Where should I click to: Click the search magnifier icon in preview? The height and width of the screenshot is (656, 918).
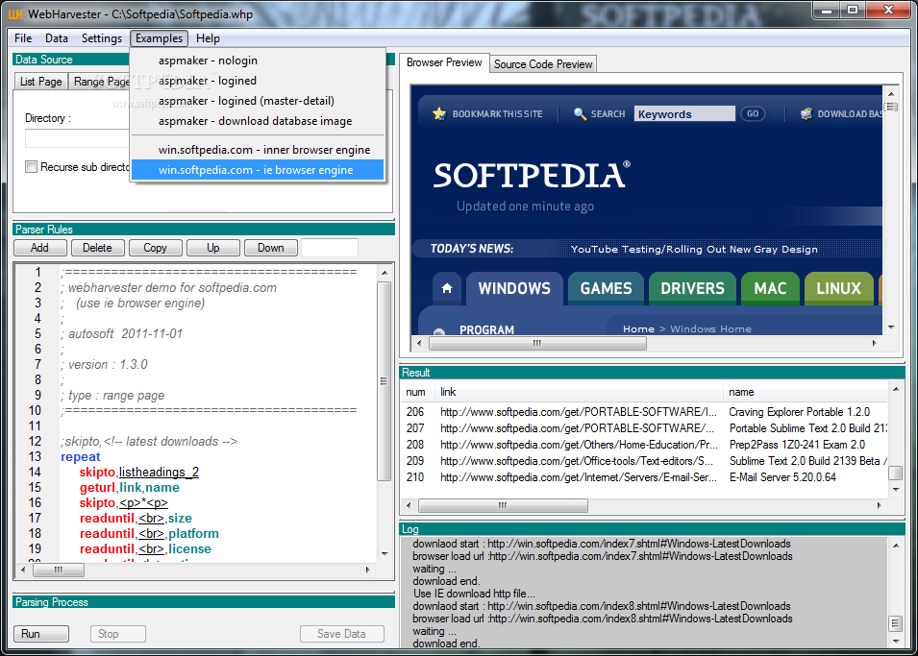pyautogui.click(x=580, y=113)
